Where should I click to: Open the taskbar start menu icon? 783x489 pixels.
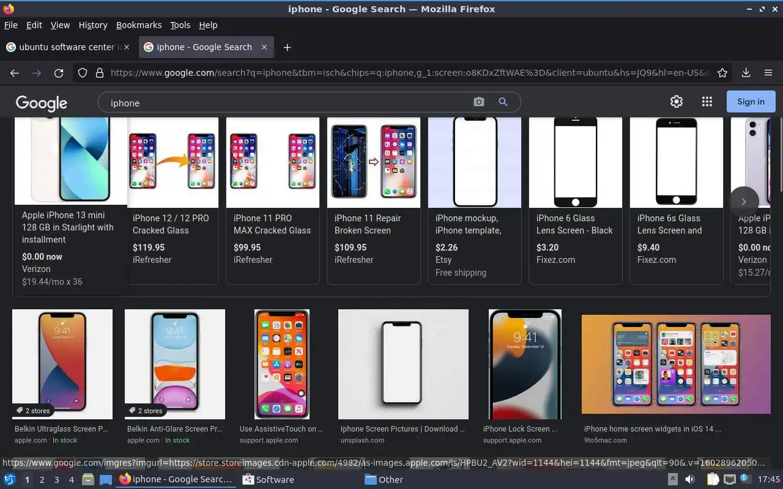pos(10,480)
